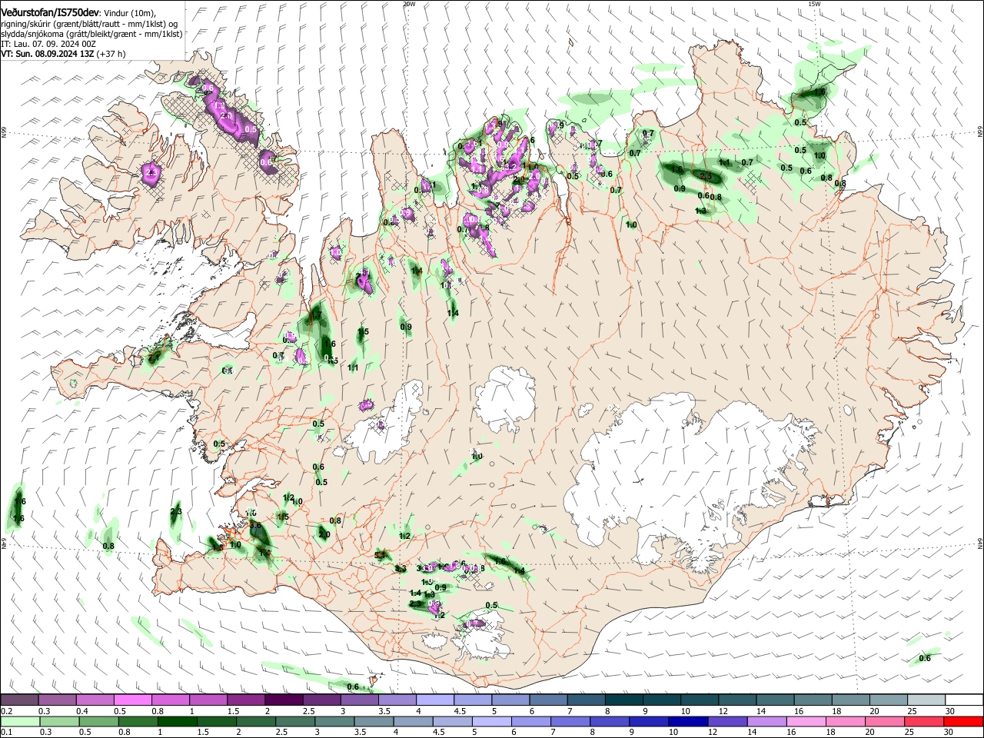The image size is (984, 738).
Task: Click the 15W longitude label on the map border
Action: click(x=814, y=4)
